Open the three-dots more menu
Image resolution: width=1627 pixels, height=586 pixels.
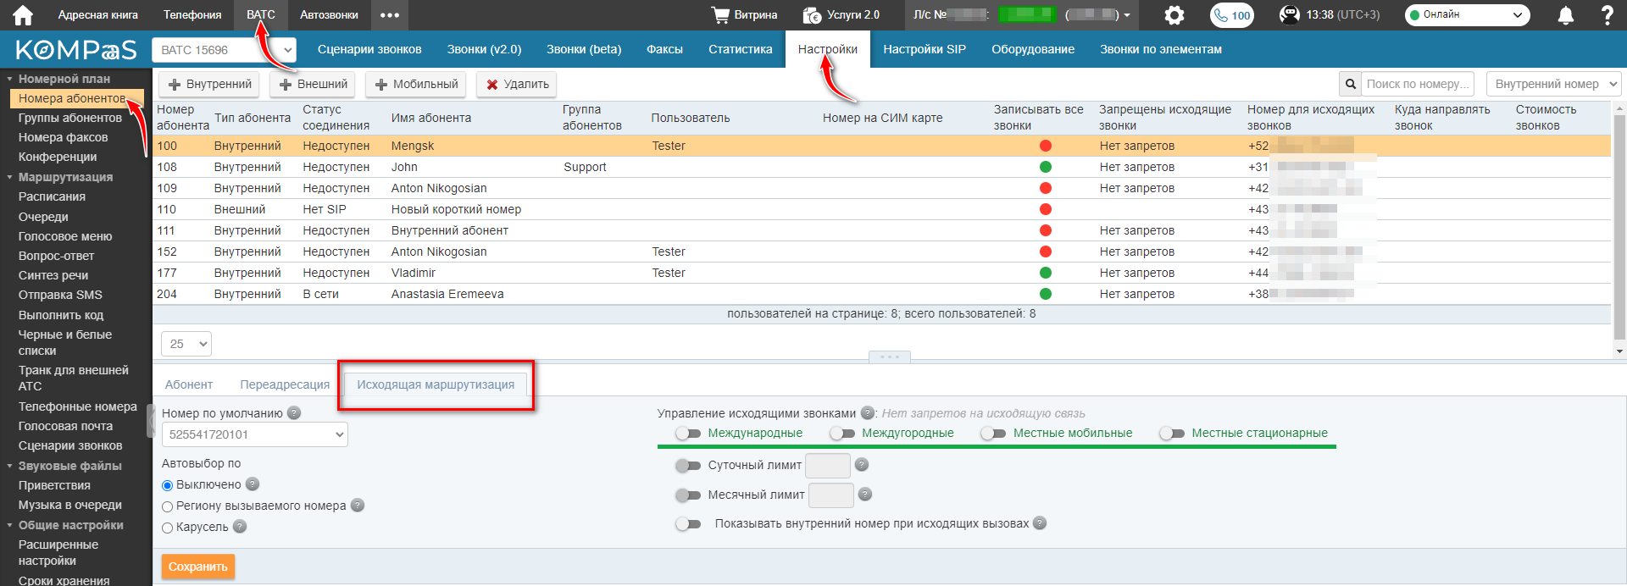[x=389, y=15]
